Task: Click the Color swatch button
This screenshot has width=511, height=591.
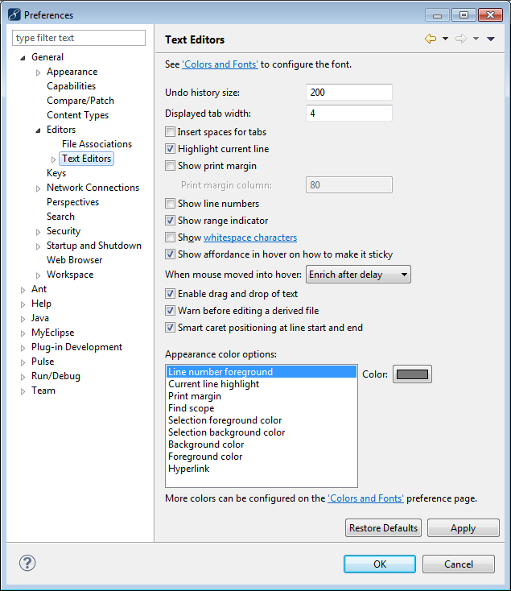Action: click(411, 374)
